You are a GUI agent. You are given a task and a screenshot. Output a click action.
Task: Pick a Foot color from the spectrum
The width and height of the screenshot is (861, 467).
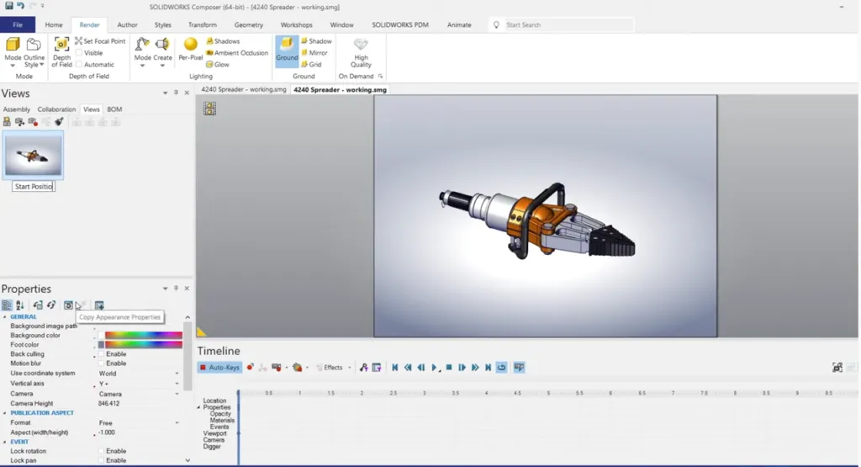(143, 344)
